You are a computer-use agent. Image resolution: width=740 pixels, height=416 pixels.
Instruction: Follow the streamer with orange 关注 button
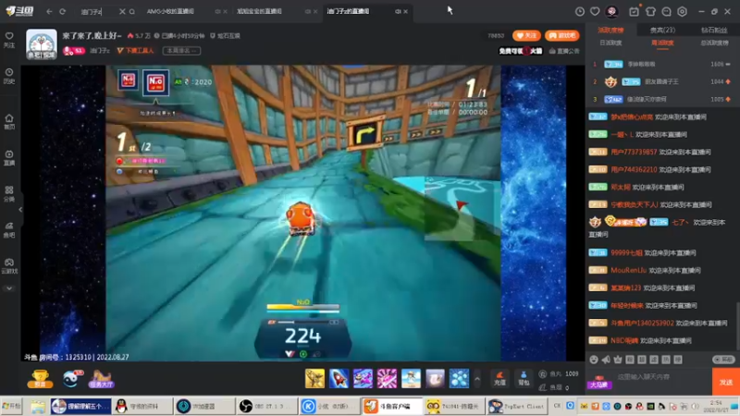point(526,35)
